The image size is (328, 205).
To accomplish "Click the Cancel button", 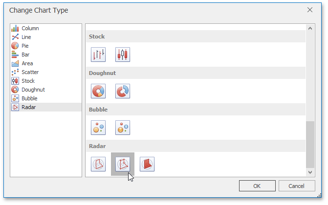I will pyautogui.click(x=297, y=186).
